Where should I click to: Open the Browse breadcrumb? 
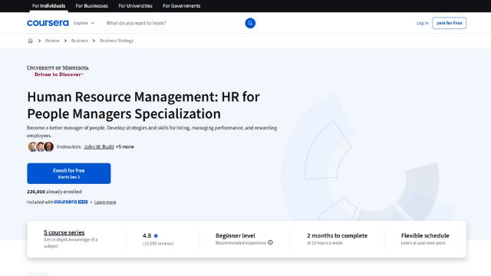52,41
